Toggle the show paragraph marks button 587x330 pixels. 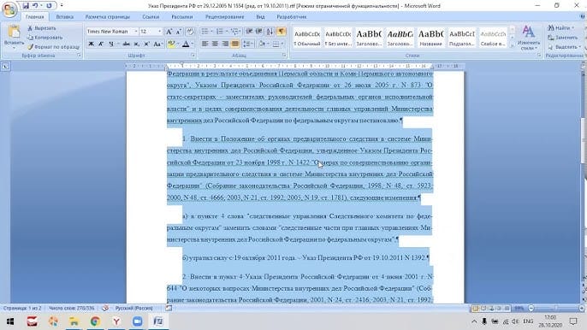tap(281, 32)
